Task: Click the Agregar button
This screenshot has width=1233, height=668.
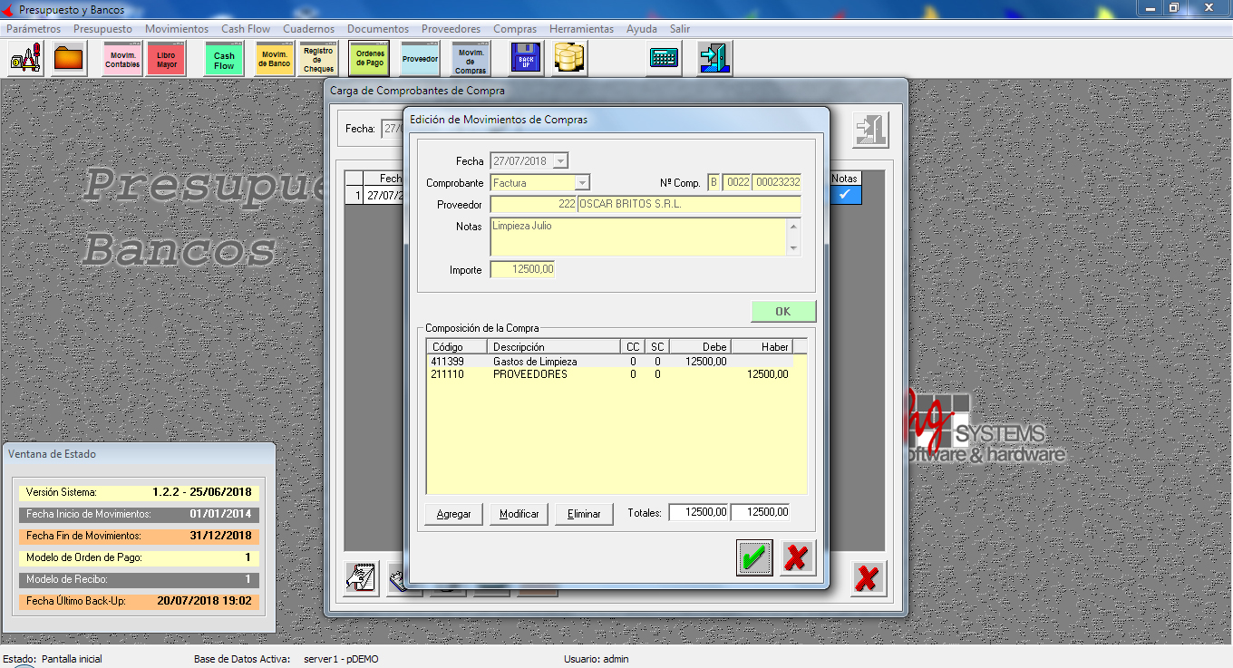Action: tap(453, 514)
